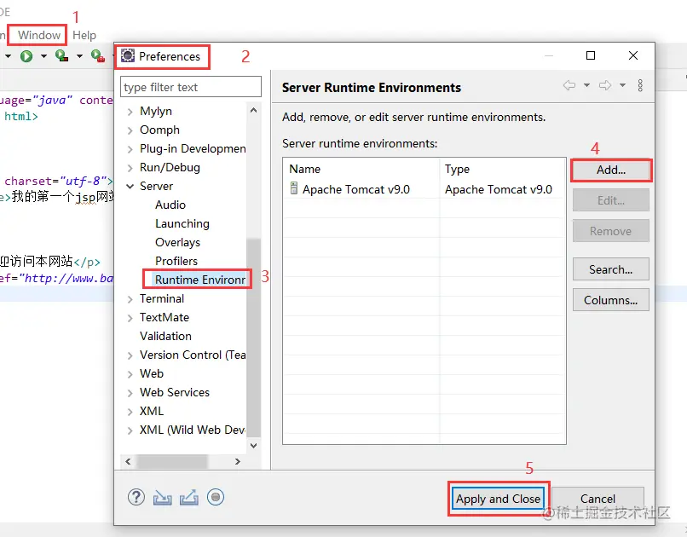Open the Forward history dropdown arrow
Screen dimensions: 687x537
tap(622, 85)
